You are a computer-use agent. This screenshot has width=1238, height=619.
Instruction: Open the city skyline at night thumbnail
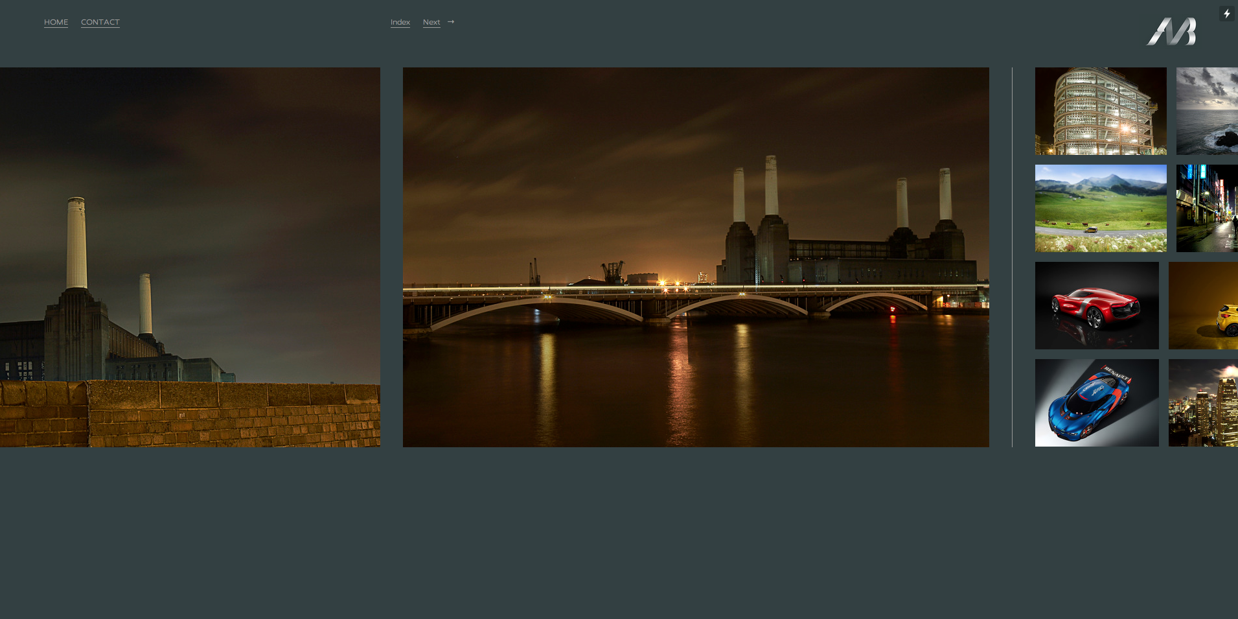click(1202, 403)
